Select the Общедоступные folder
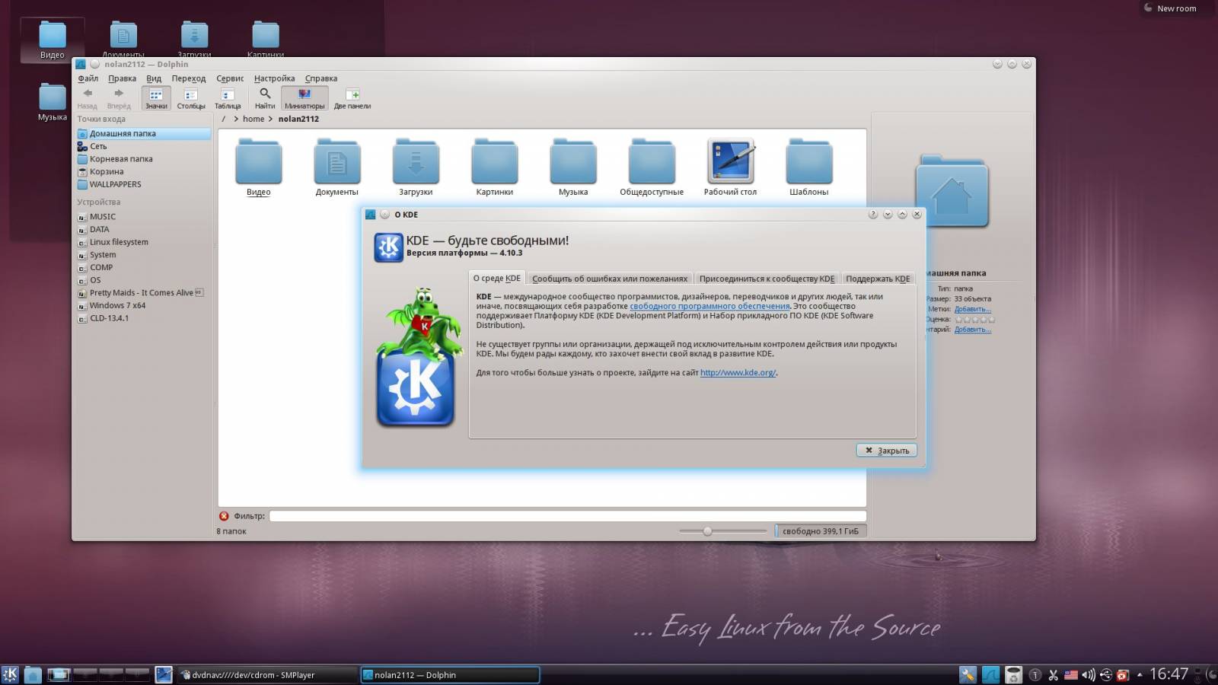1218x685 pixels. pyautogui.click(x=652, y=167)
